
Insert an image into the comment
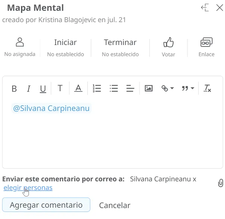(x=148, y=88)
